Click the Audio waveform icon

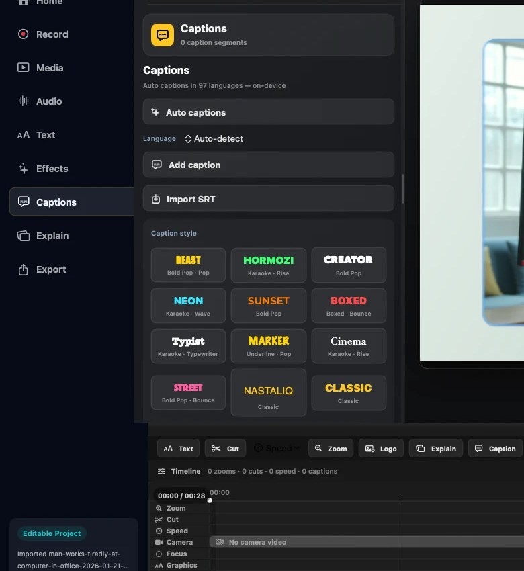pos(24,101)
